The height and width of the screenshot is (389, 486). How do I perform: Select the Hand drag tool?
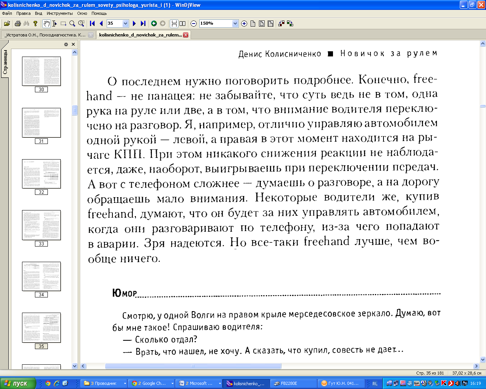pyautogui.click(x=46, y=24)
